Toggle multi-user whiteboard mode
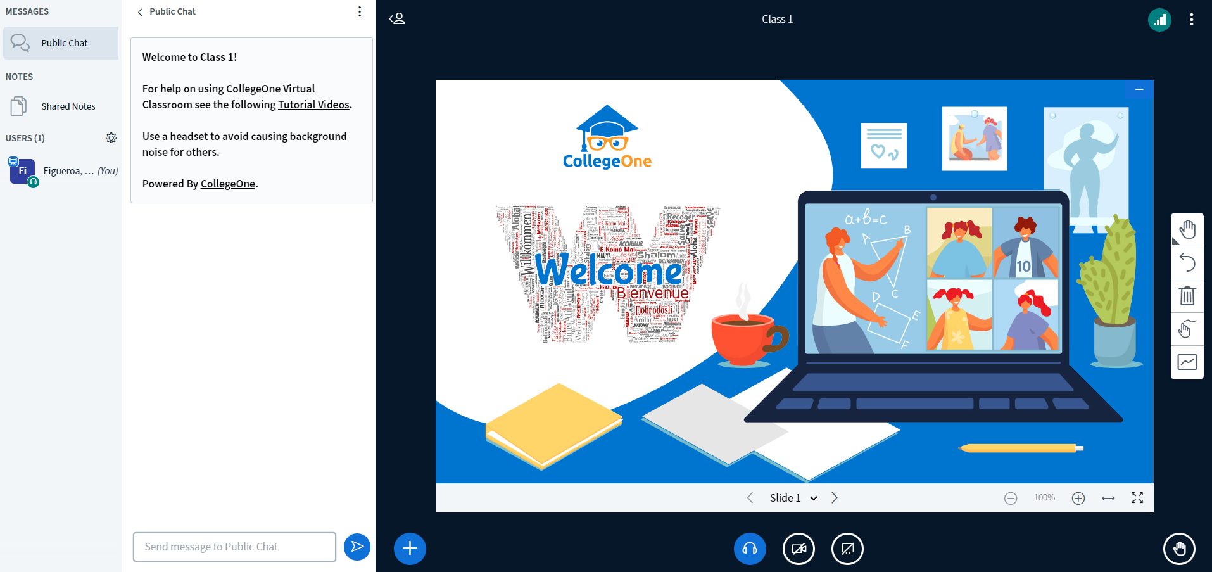 (x=1187, y=329)
